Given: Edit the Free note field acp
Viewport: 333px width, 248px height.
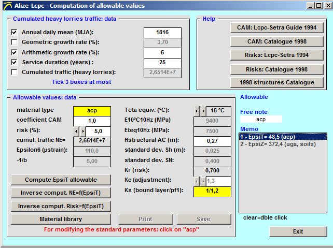Looking at the screenshot, I should tap(261, 119).
